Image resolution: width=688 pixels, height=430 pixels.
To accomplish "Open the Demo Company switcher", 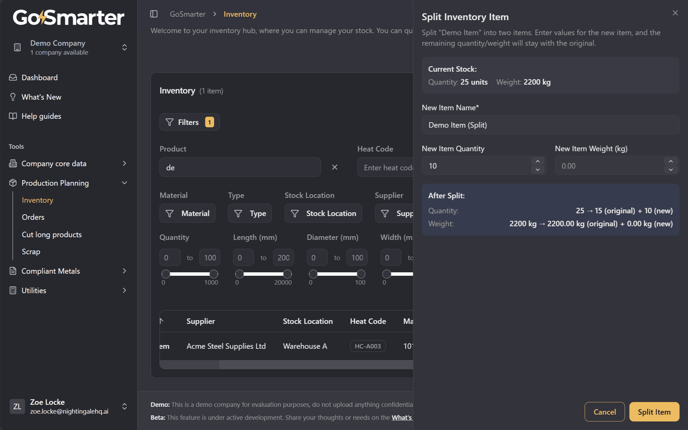I will coord(69,47).
